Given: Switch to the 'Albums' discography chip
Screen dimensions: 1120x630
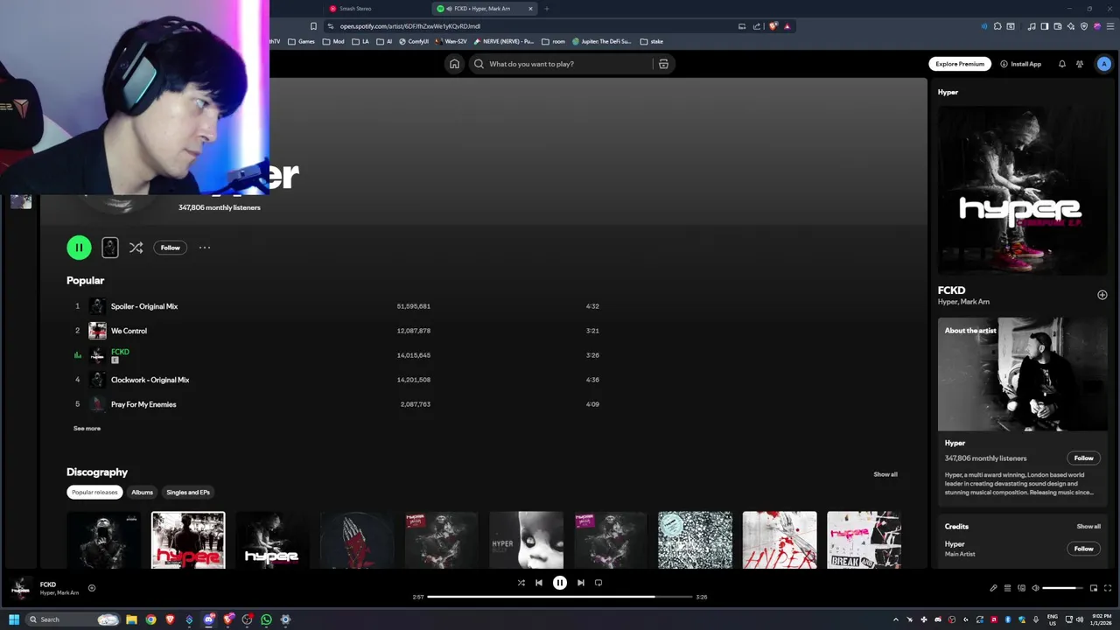Looking at the screenshot, I should 142,493.
